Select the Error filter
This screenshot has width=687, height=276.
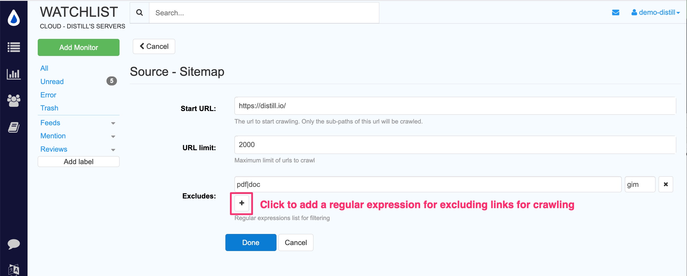48,95
